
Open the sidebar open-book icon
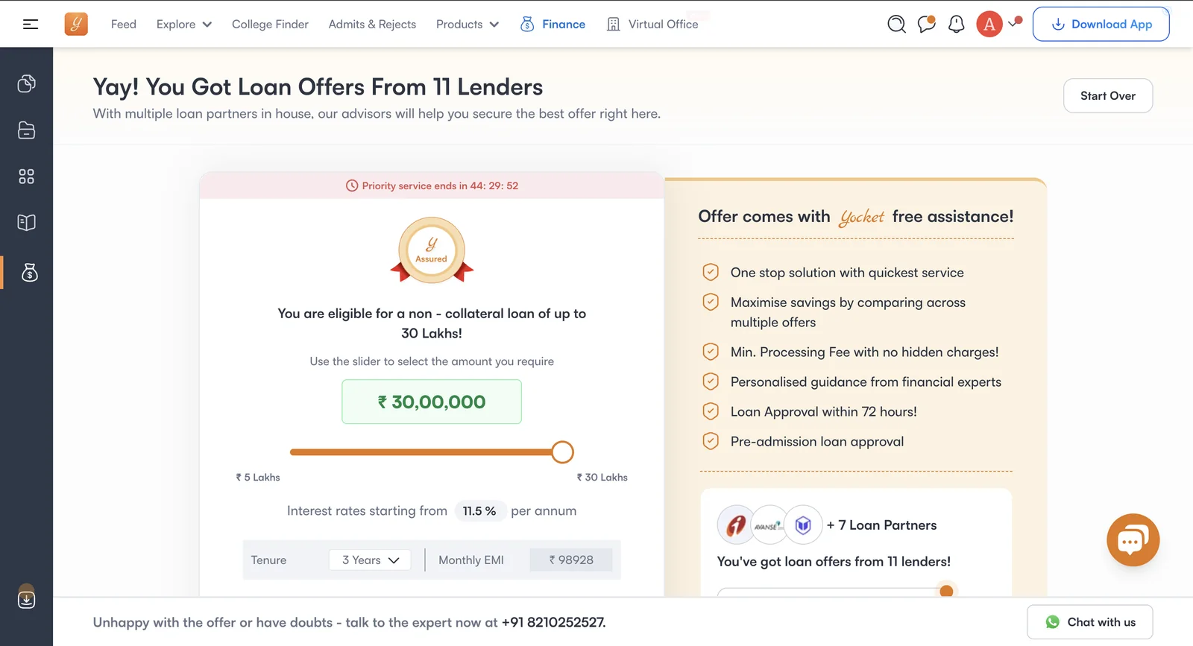click(x=27, y=223)
